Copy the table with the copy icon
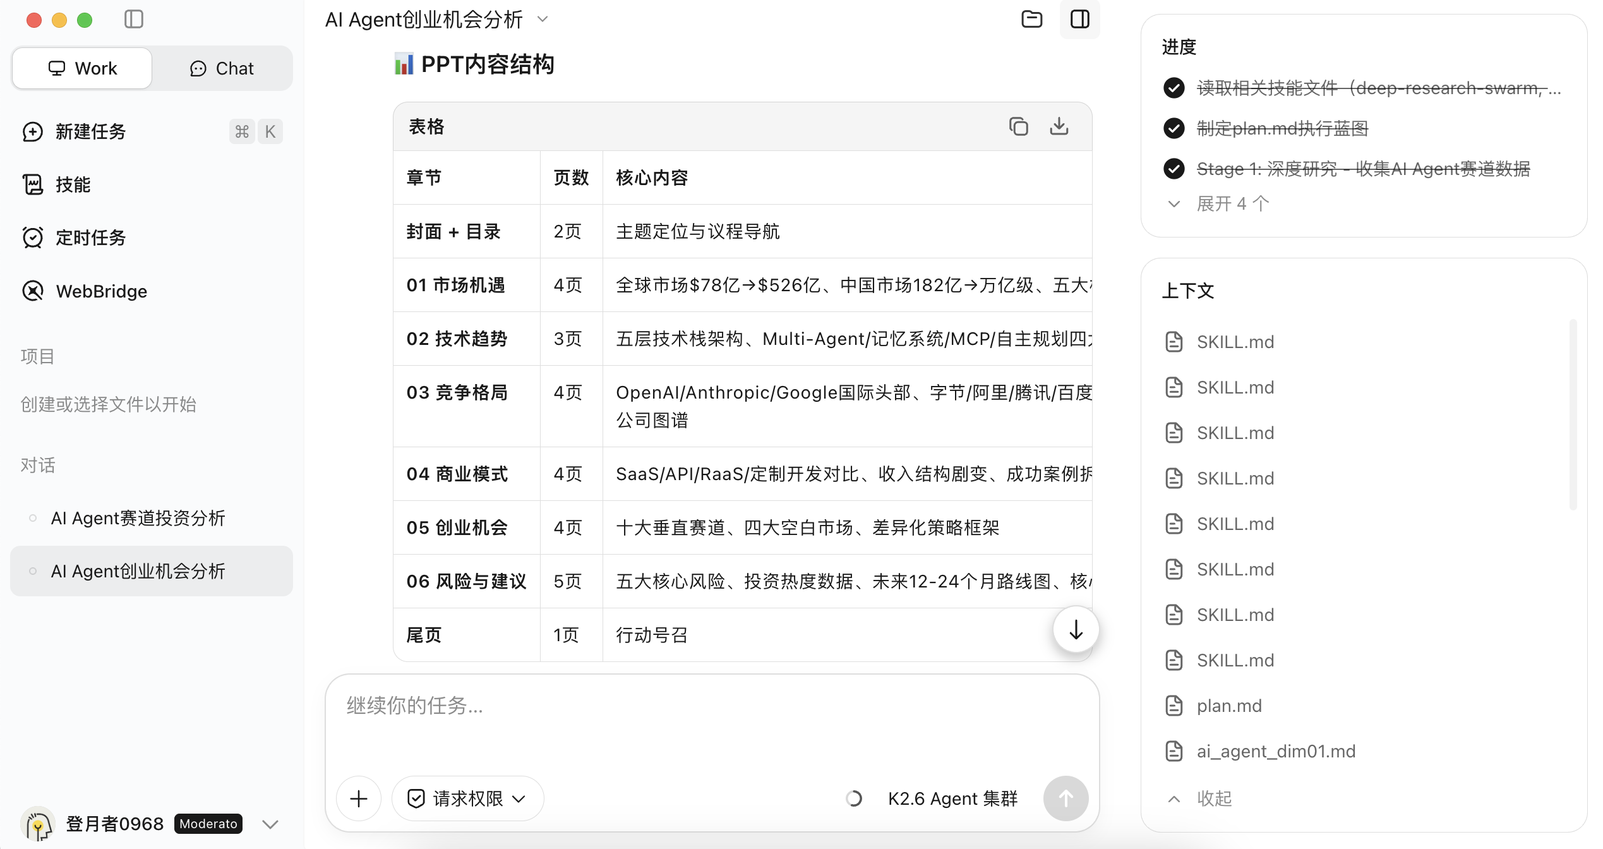Viewport: 1603px width, 849px height. pos(1019,126)
